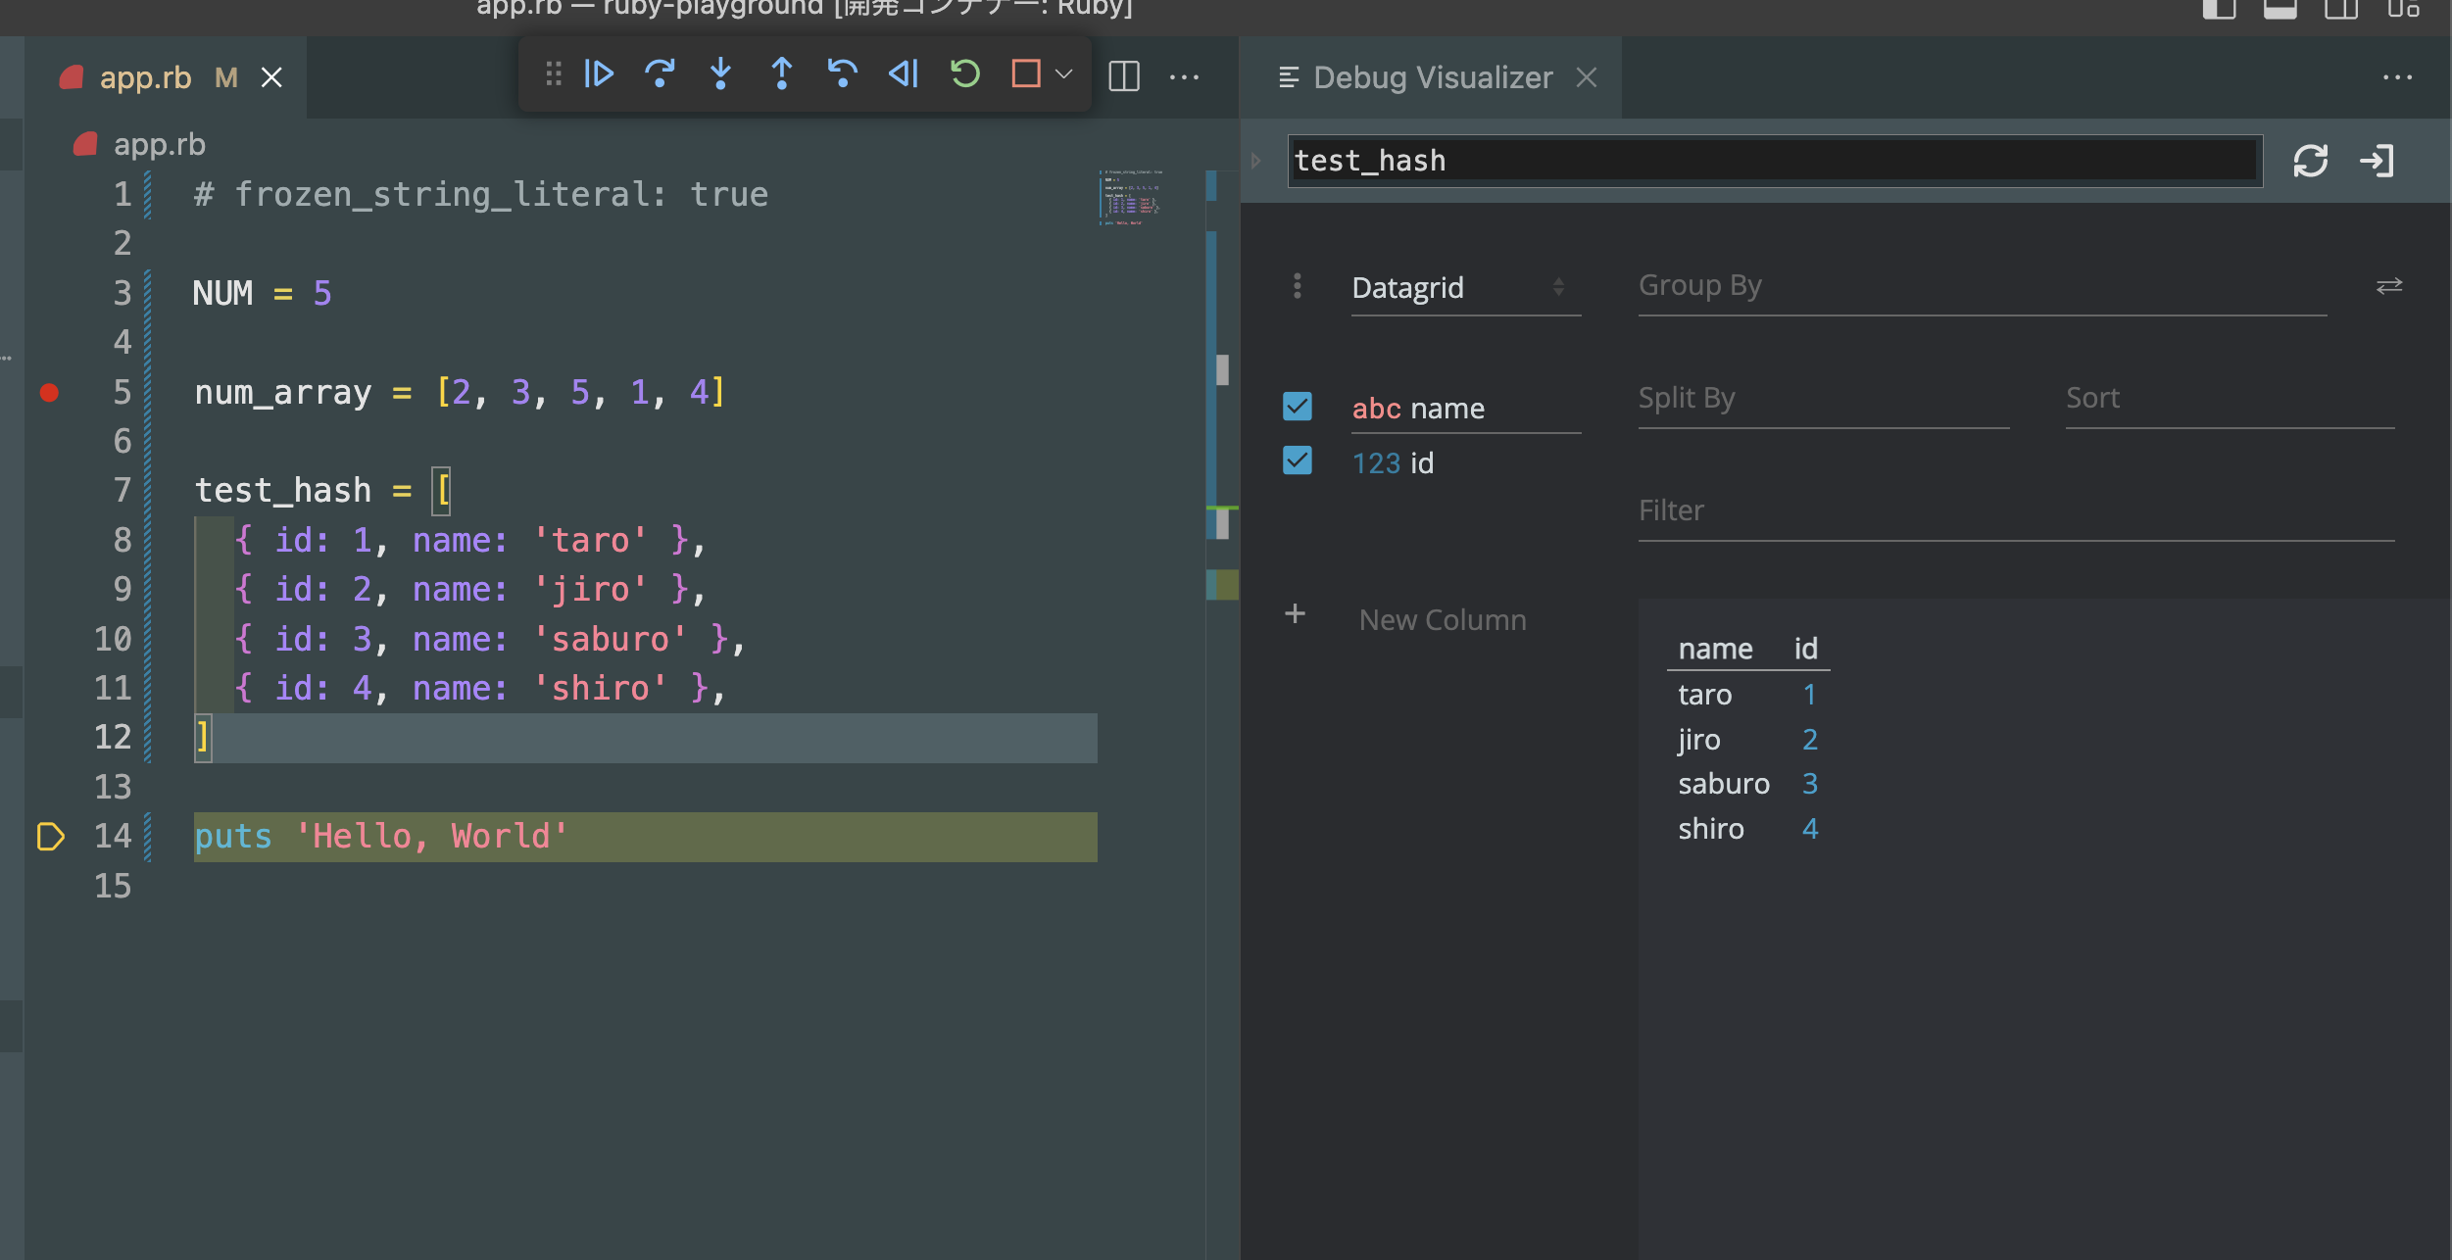Click the editor minimap preview
The image size is (2452, 1260).
[x=1130, y=198]
